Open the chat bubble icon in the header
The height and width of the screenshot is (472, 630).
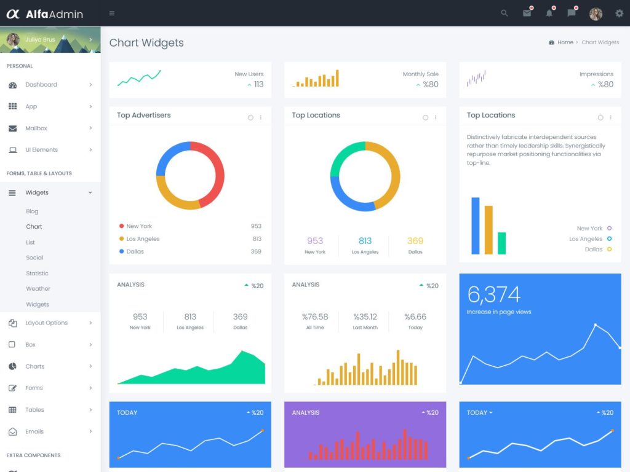tap(571, 13)
